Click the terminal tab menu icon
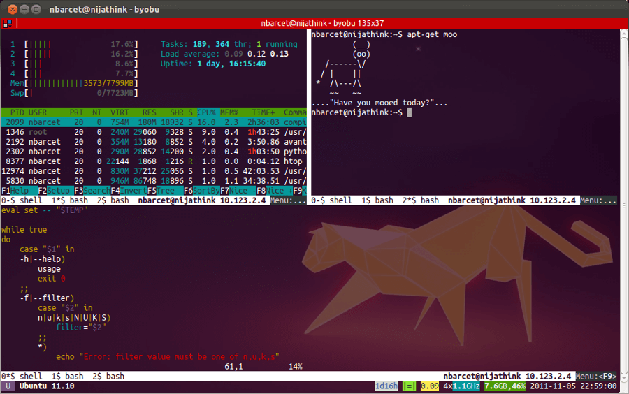This screenshot has height=394, width=629. point(7,24)
